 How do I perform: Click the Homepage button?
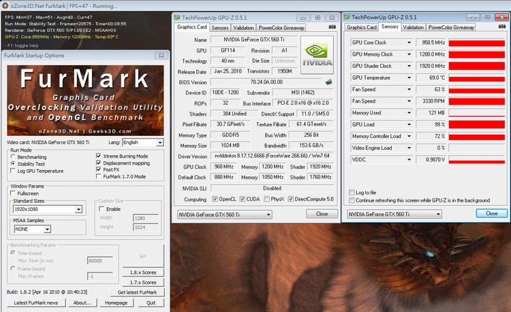click(116, 302)
